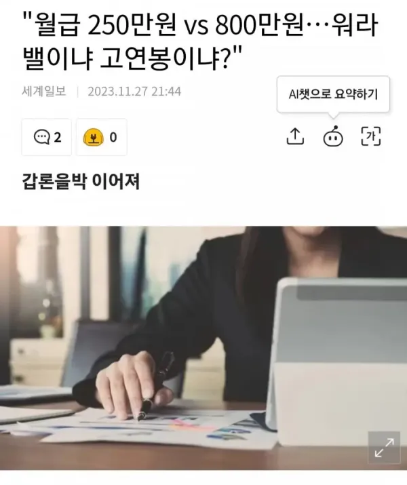
Task: Click the pen held in the photo
Action: click(x=157, y=386)
